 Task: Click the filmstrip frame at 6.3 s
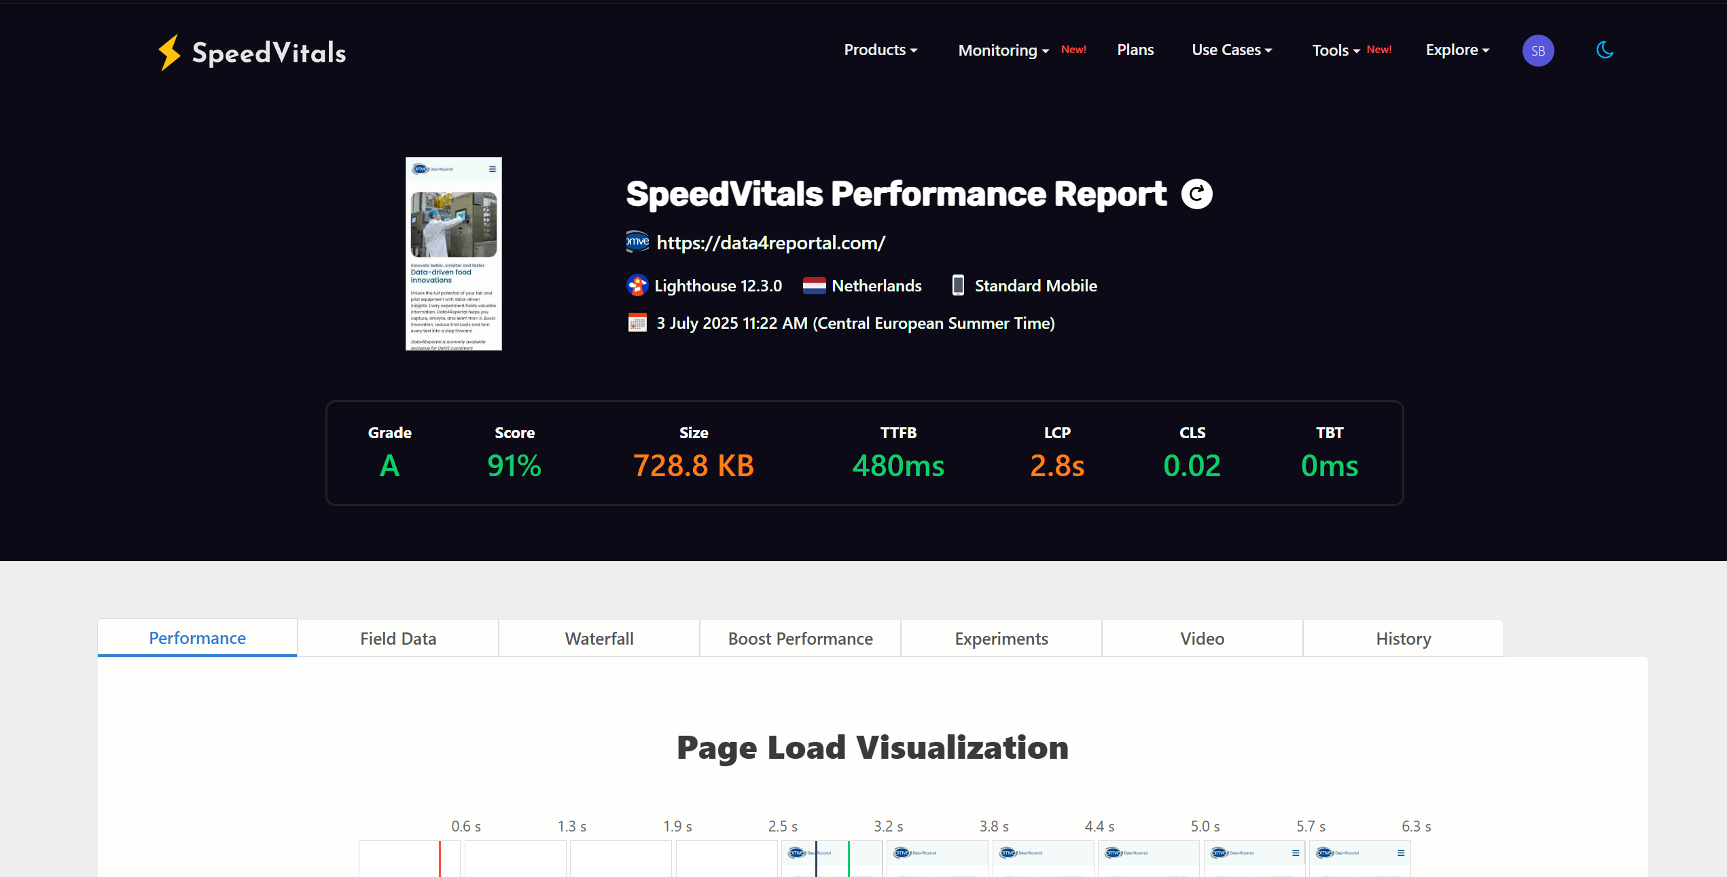click(1360, 859)
